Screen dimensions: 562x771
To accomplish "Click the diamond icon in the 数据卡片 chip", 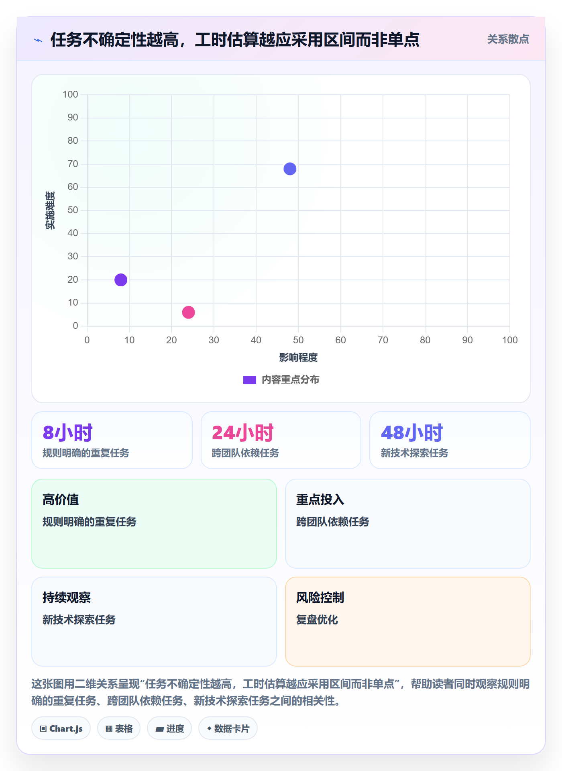I will [x=209, y=728].
